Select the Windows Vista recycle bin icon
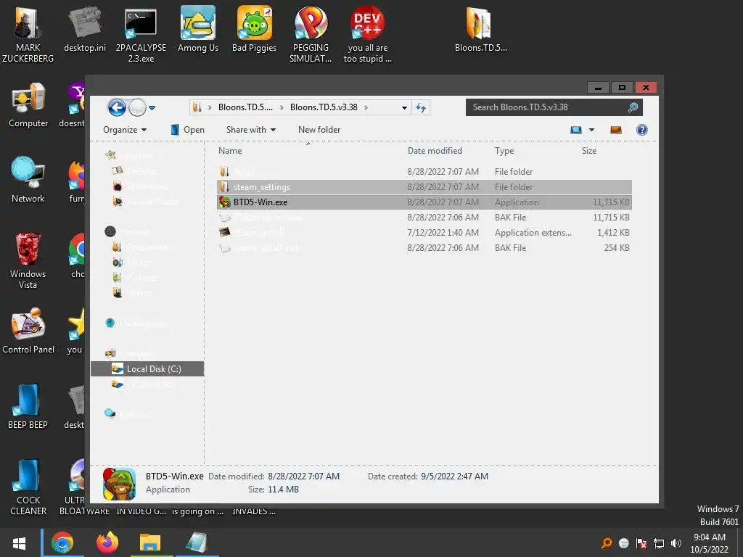The width and height of the screenshot is (743, 557). (28, 260)
